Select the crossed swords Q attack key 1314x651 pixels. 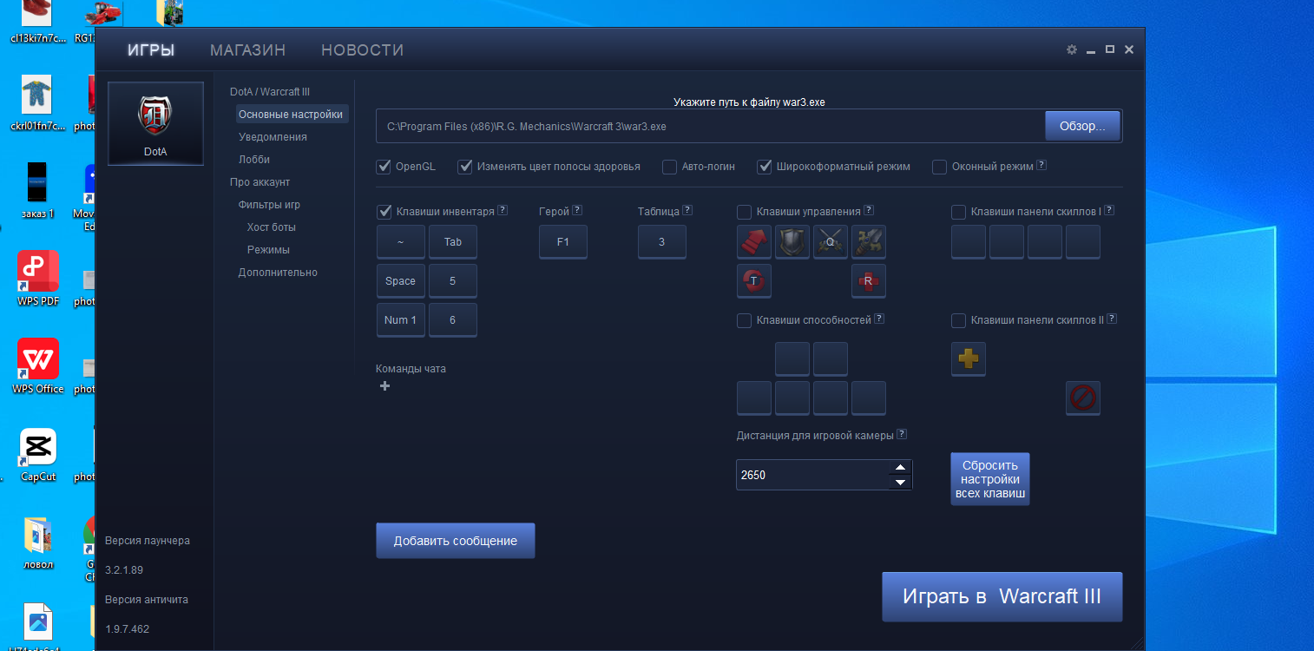point(831,242)
